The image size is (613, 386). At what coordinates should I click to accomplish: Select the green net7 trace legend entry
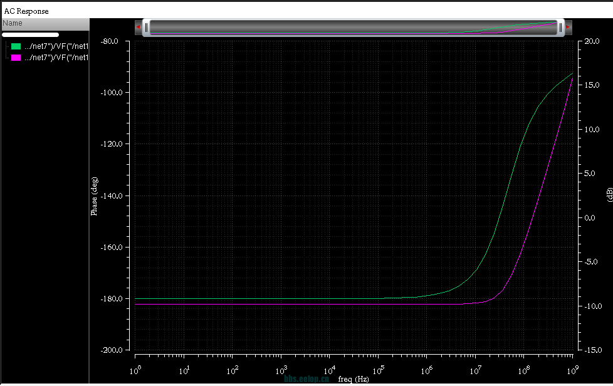click(x=56, y=46)
